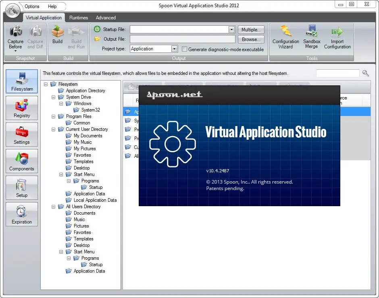379x298 pixels.
Task: Open the Configuration Wizard tool
Action: [286, 37]
